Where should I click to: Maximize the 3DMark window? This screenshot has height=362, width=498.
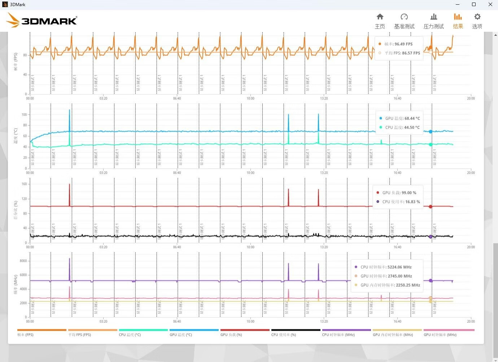click(x=474, y=4)
